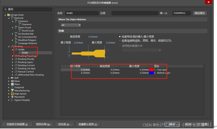Click 优先级 button

[64, 124]
